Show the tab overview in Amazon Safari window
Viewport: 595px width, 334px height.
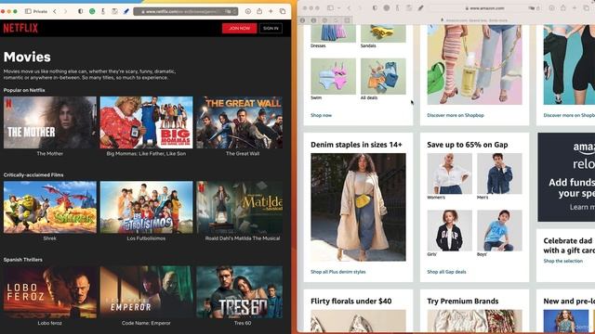[x=587, y=8]
